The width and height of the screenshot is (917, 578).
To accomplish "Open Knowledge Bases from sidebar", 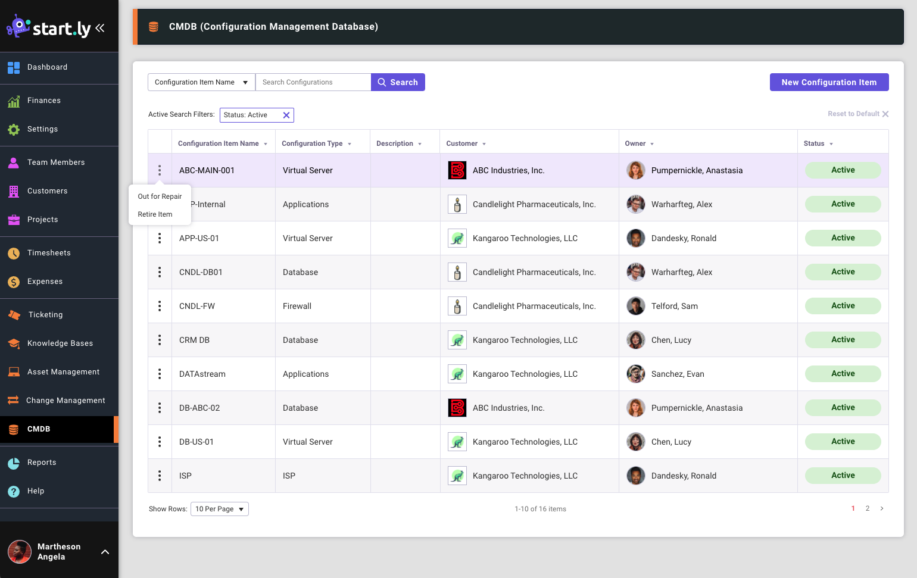I will (x=60, y=343).
